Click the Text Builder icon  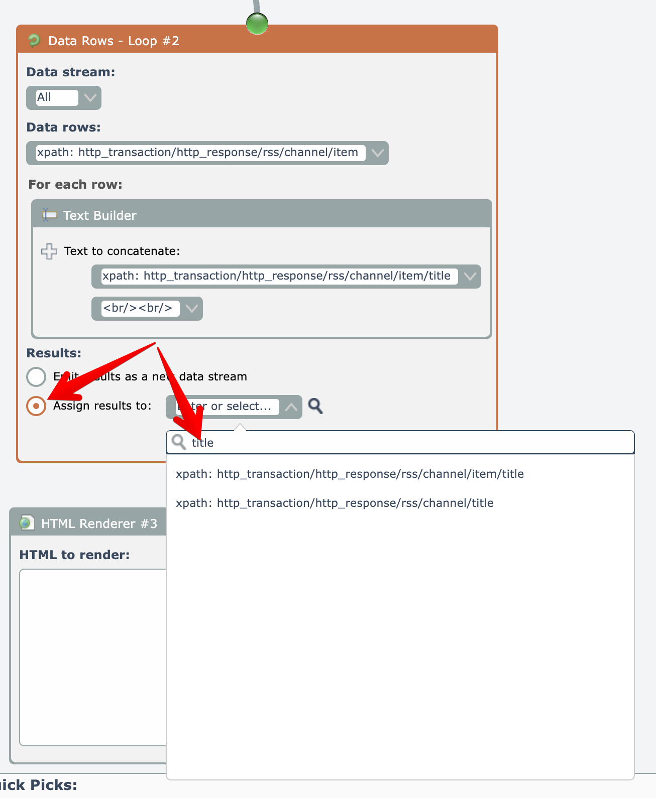(x=49, y=215)
